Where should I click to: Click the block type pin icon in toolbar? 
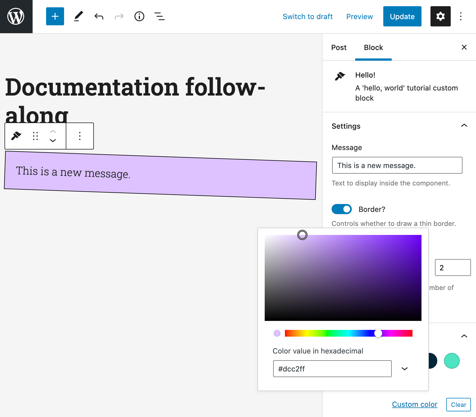pos(16,136)
